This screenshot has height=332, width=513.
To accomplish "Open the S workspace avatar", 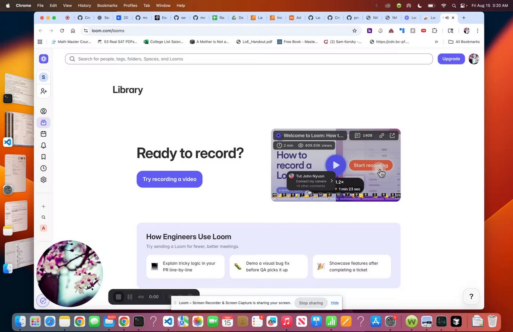I will coord(43,77).
